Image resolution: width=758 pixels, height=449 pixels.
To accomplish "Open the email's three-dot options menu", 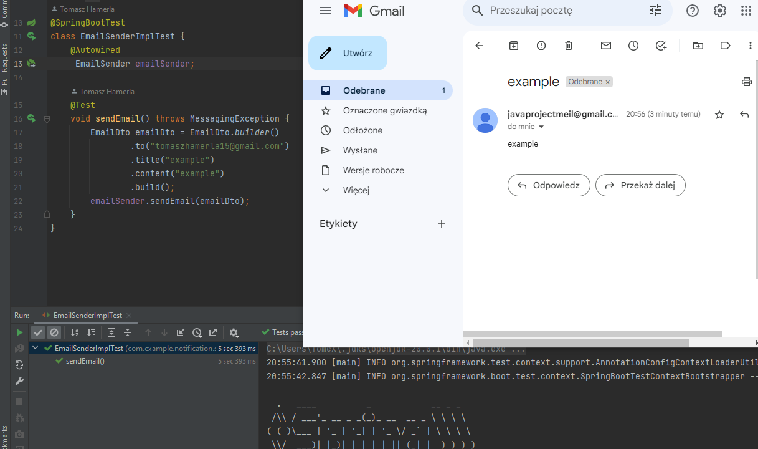I will (x=750, y=46).
